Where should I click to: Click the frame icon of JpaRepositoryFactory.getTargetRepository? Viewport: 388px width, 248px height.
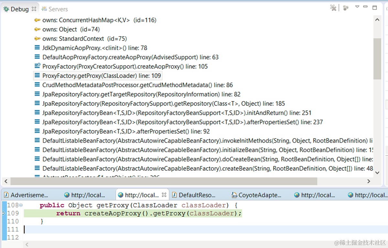click(x=37, y=94)
